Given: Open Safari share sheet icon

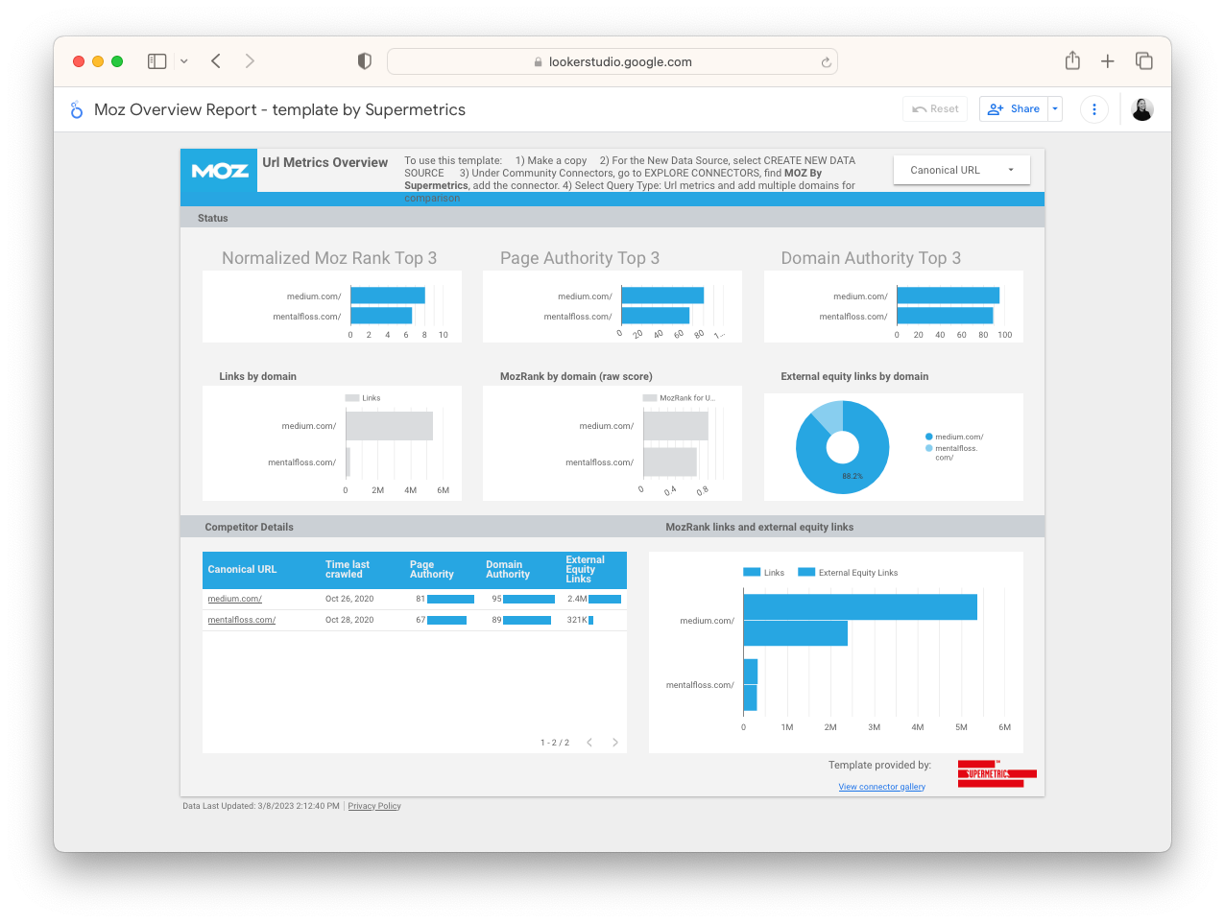Looking at the screenshot, I should [1072, 61].
